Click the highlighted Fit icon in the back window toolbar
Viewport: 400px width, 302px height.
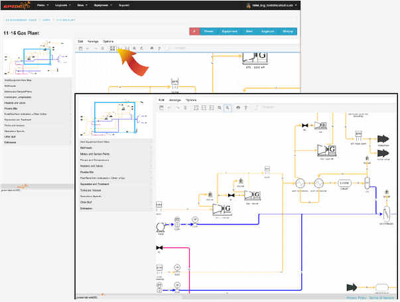point(113,48)
